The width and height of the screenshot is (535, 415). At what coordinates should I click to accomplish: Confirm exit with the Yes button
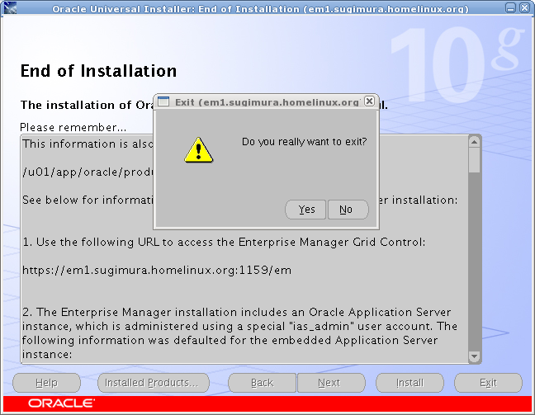305,210
